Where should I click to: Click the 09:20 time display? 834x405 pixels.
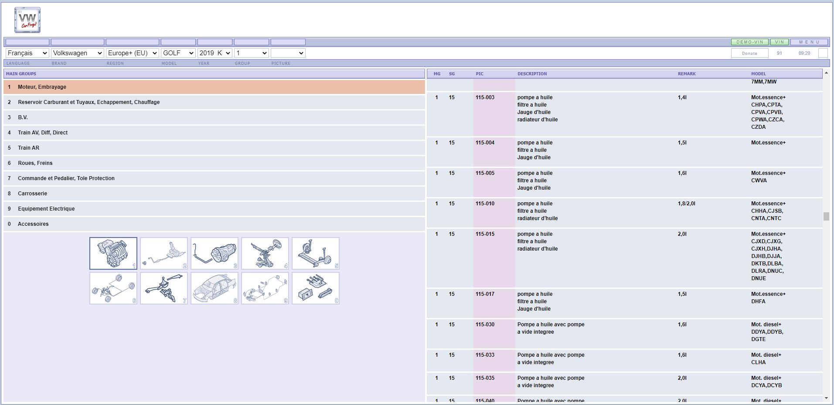point(804,53)
